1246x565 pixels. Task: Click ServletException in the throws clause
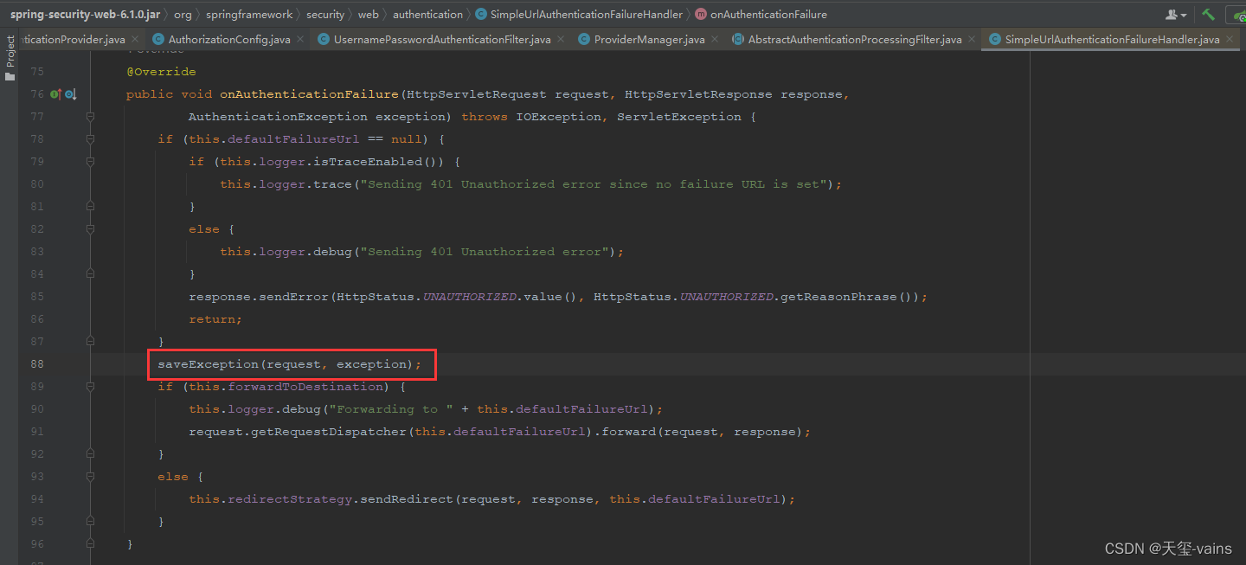tap(679, 117)
